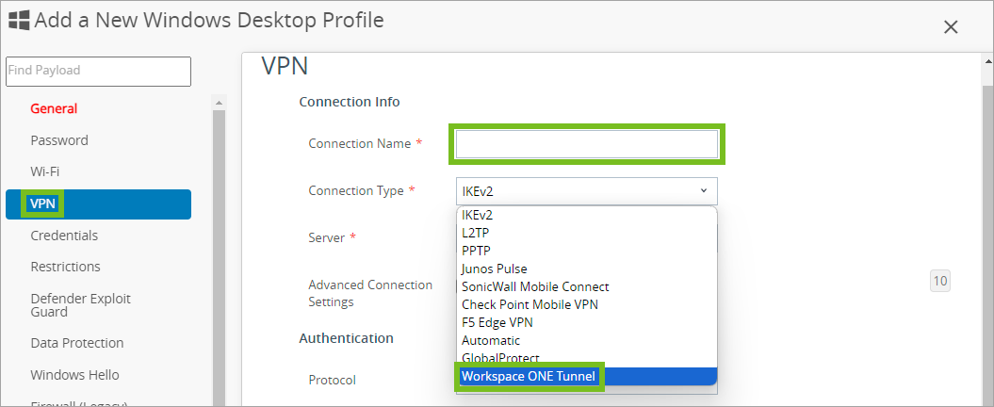Select Junos Pulse connection type

point(586,269)
